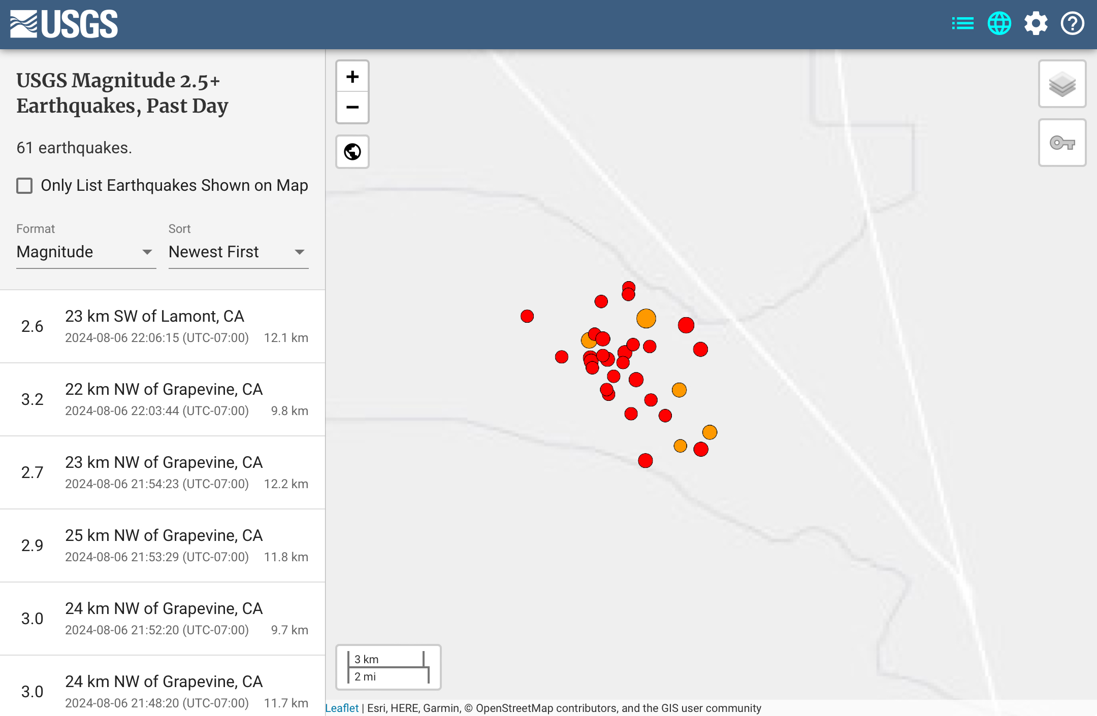Zoom map to world extent
Image resolution: width=1097 pixels, height=716 pixels.
coord(352,151)
